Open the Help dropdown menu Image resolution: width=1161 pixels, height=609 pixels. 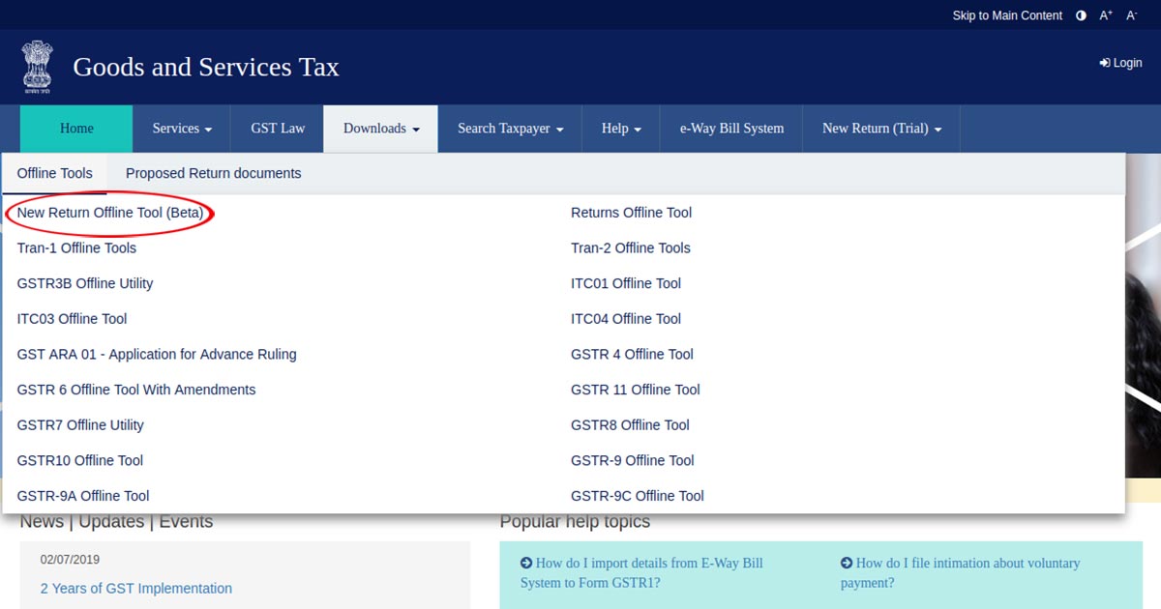coord(621,129)
